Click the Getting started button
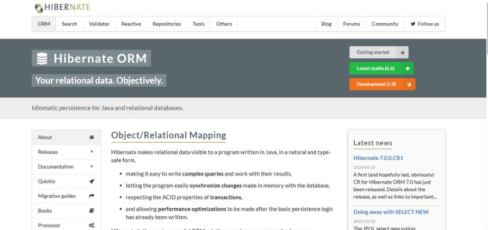Image resolution: width=488 pixels, height=230 pixels. coord(379,52)
